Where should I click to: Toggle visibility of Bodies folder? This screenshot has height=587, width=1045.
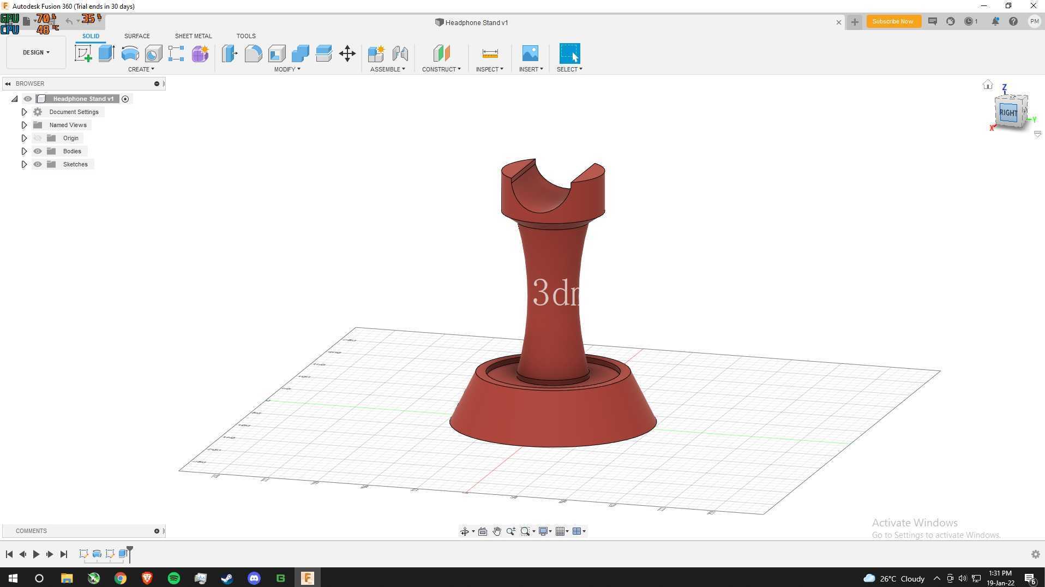coord(38,151)
